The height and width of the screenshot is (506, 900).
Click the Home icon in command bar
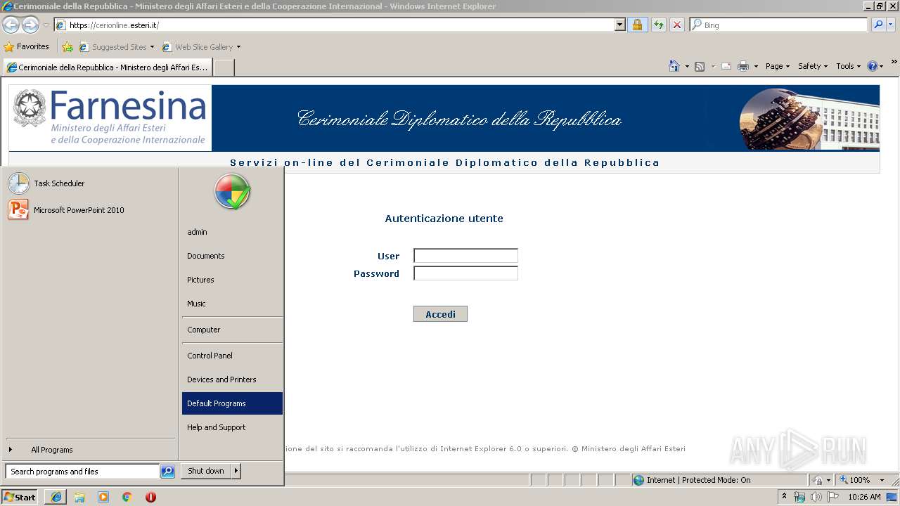(674, 66)
